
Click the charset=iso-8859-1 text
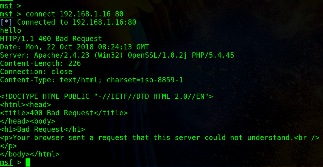click(x=145, y=80)
